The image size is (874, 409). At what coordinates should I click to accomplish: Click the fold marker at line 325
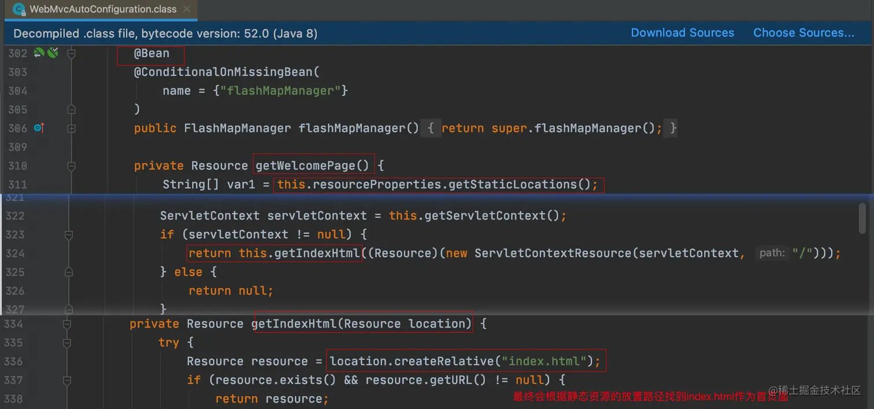(69, 272)
